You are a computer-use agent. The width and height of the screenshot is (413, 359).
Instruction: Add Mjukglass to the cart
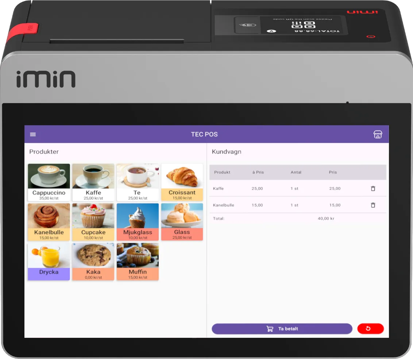(x=138, y=222)
